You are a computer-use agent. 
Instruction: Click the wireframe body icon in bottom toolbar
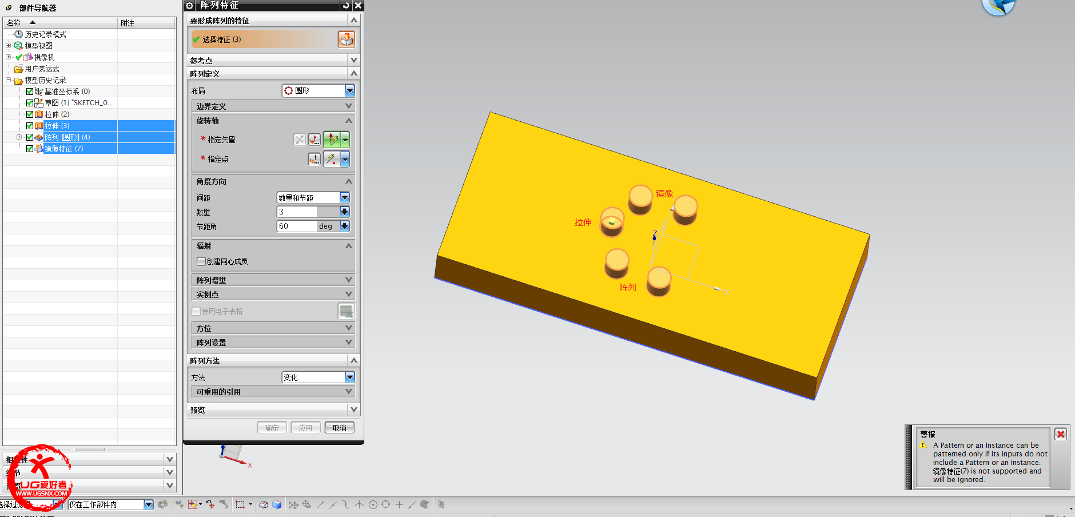pyautogui.click(x=264, y=504)
